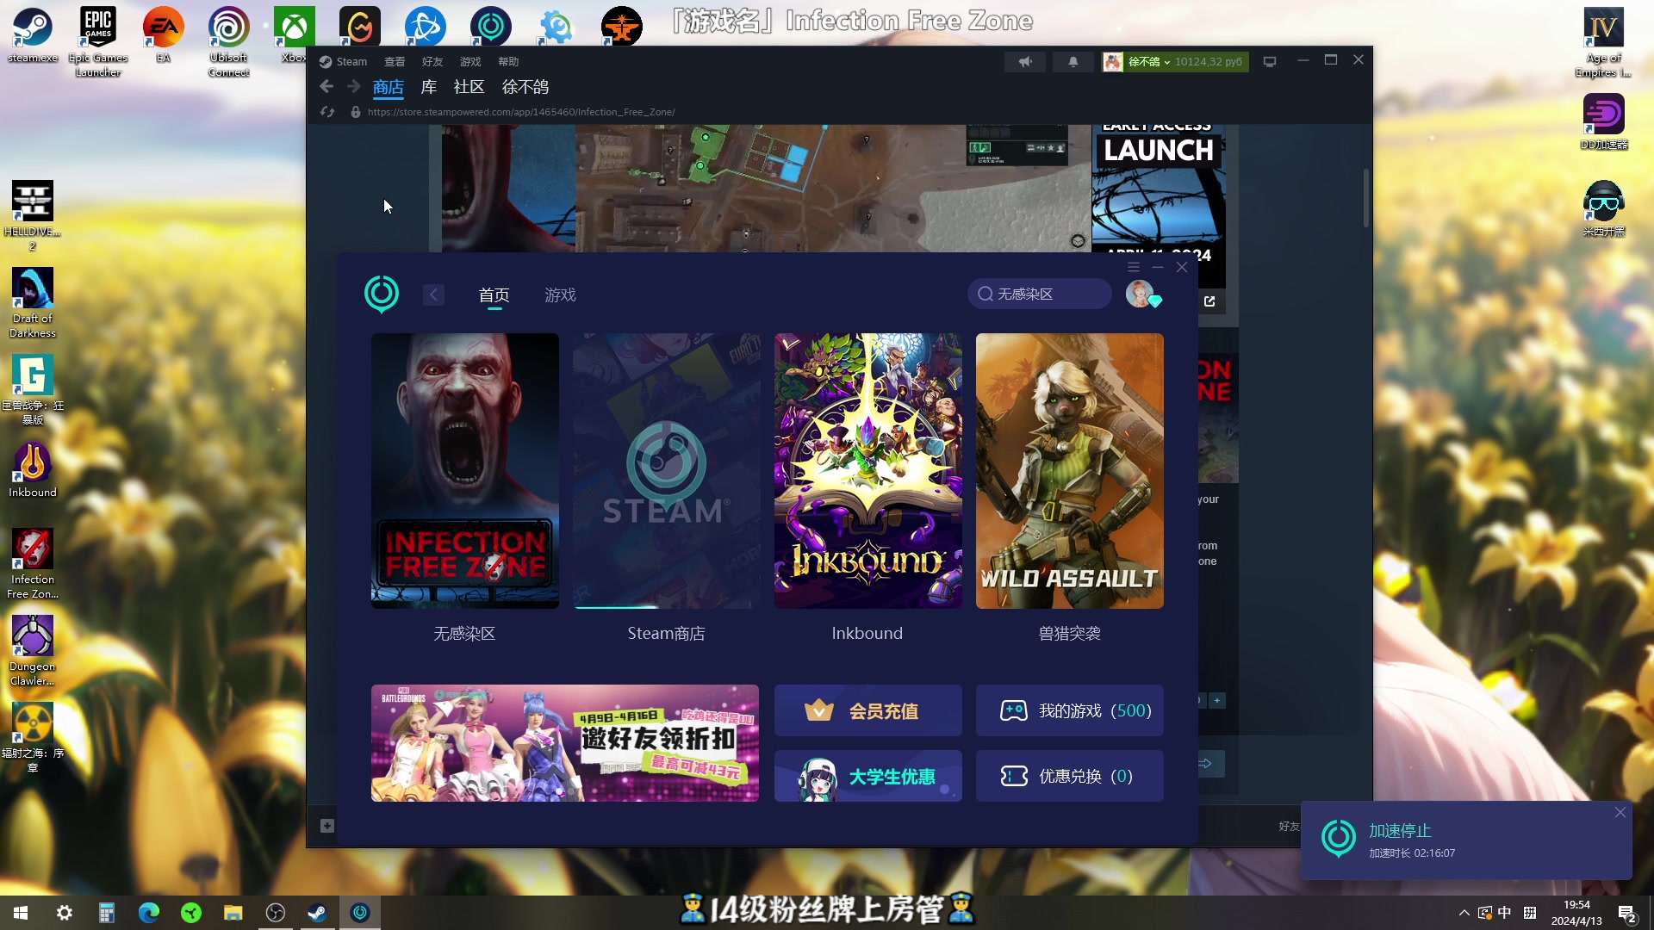Open steam.exe desktop shortcut
Viewport: 1654px width, 930px height.
coord(32,34)
